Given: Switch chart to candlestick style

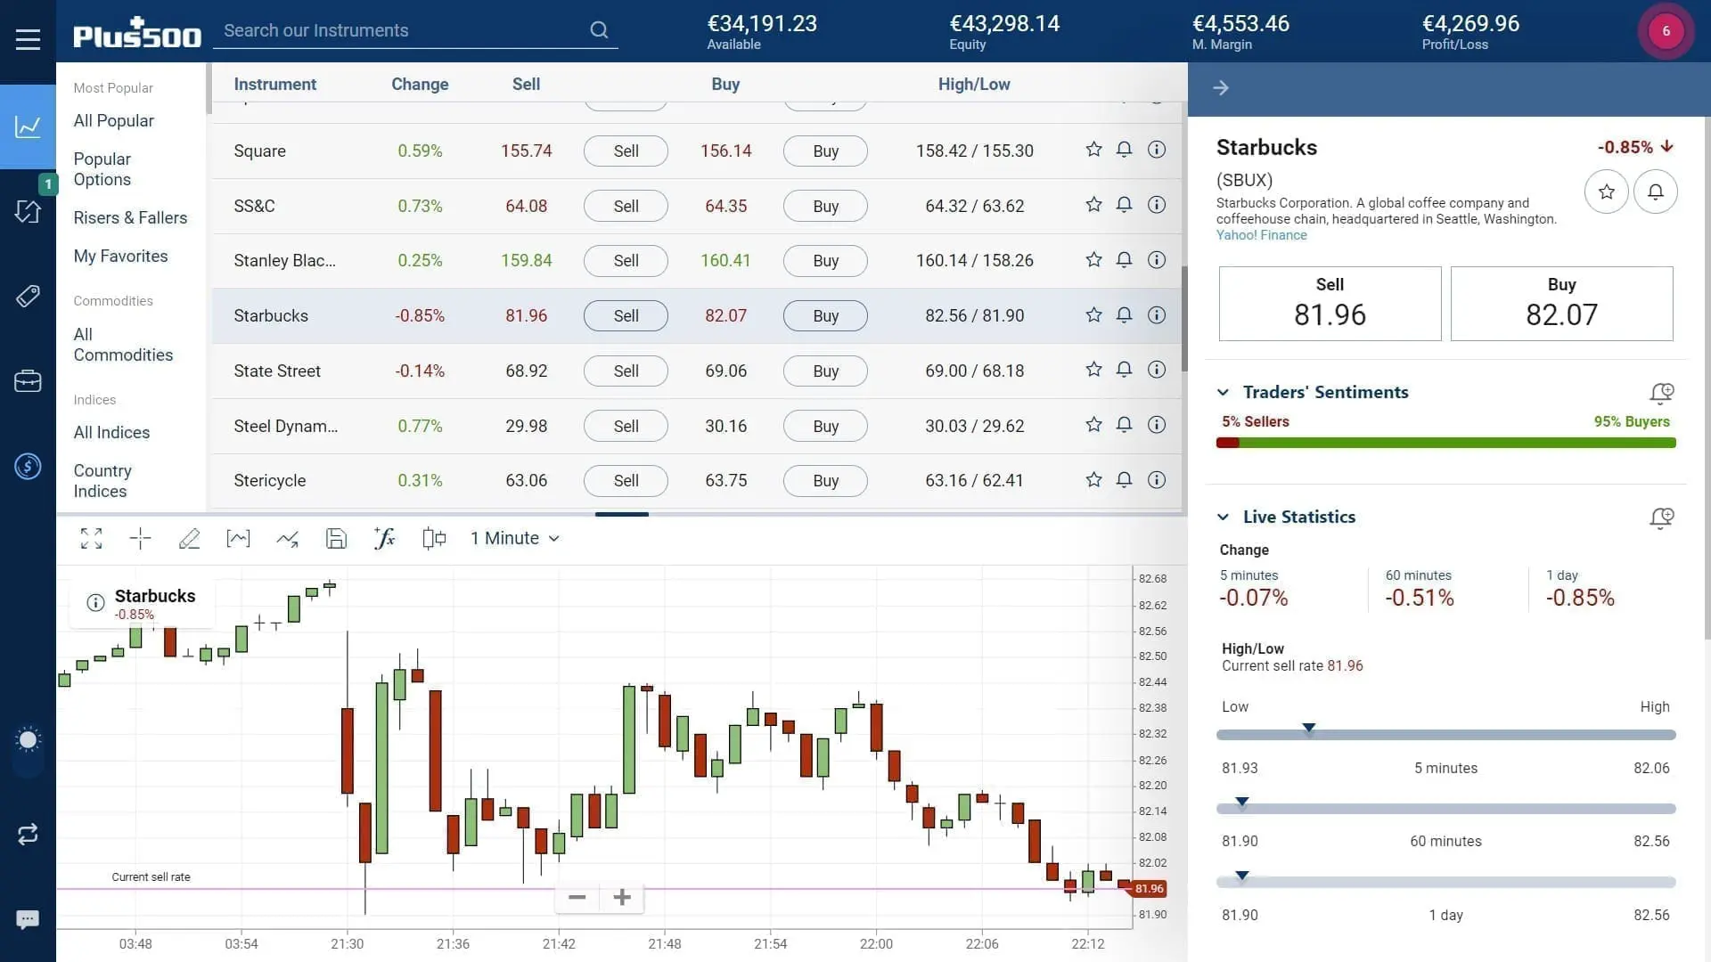Looking at the screenshot, I should [x=434, y=538].
